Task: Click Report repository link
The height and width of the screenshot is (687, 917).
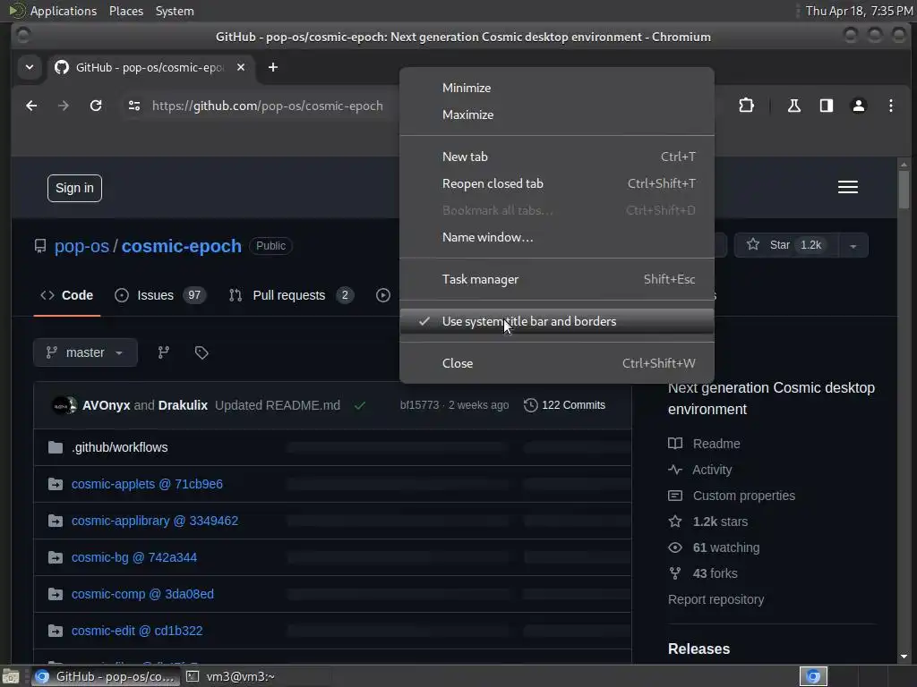Action: pos(716,599)
